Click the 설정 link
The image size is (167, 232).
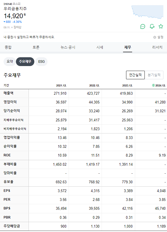click(x=160, y=37)
